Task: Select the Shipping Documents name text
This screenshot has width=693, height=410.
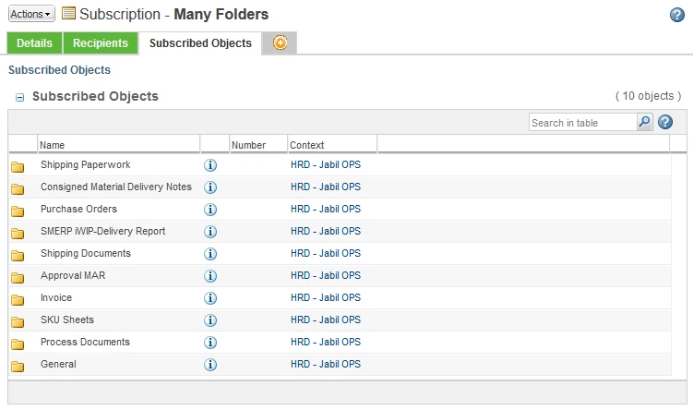Action: click(86, 253)
